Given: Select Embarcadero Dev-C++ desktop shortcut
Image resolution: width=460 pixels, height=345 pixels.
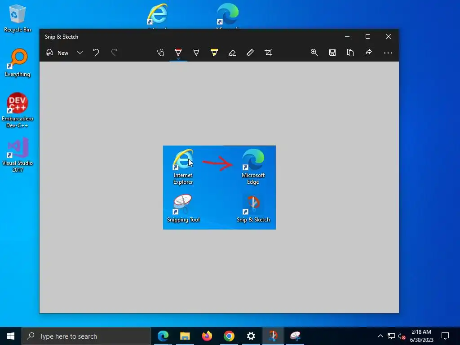Looking at the screenshot, I should (18, 110).
